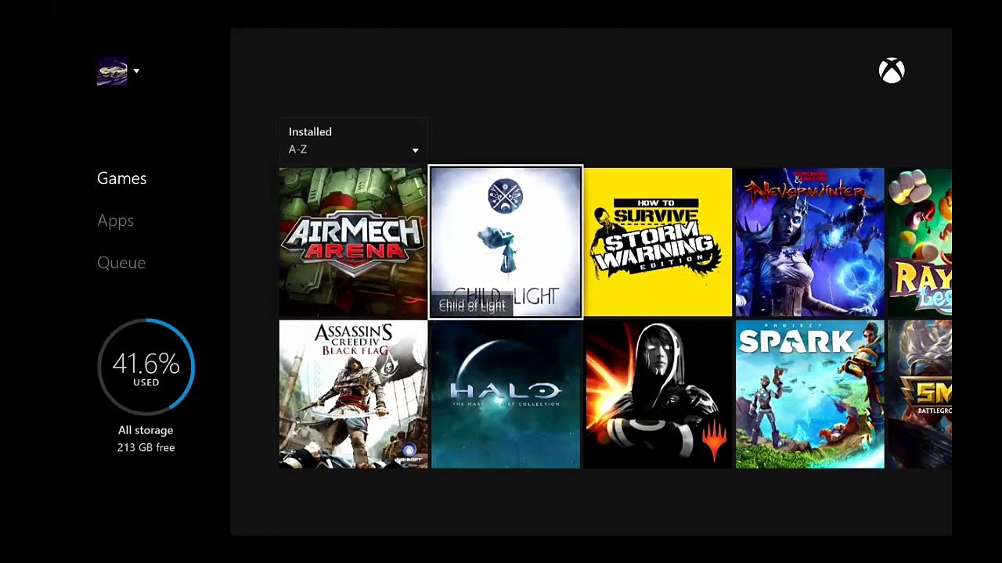Image resolution: width=1002 pixels, height=563 pixels.
Task: Open the Rayman Legends game tile
Action: tap(920, 242)
